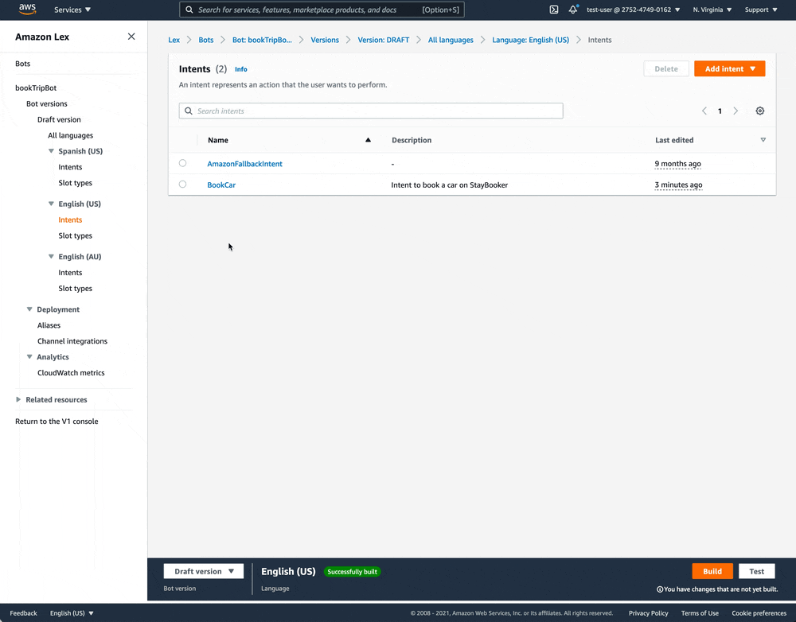
Task: Click the Delete button
Action: click(x=666, y=69)
